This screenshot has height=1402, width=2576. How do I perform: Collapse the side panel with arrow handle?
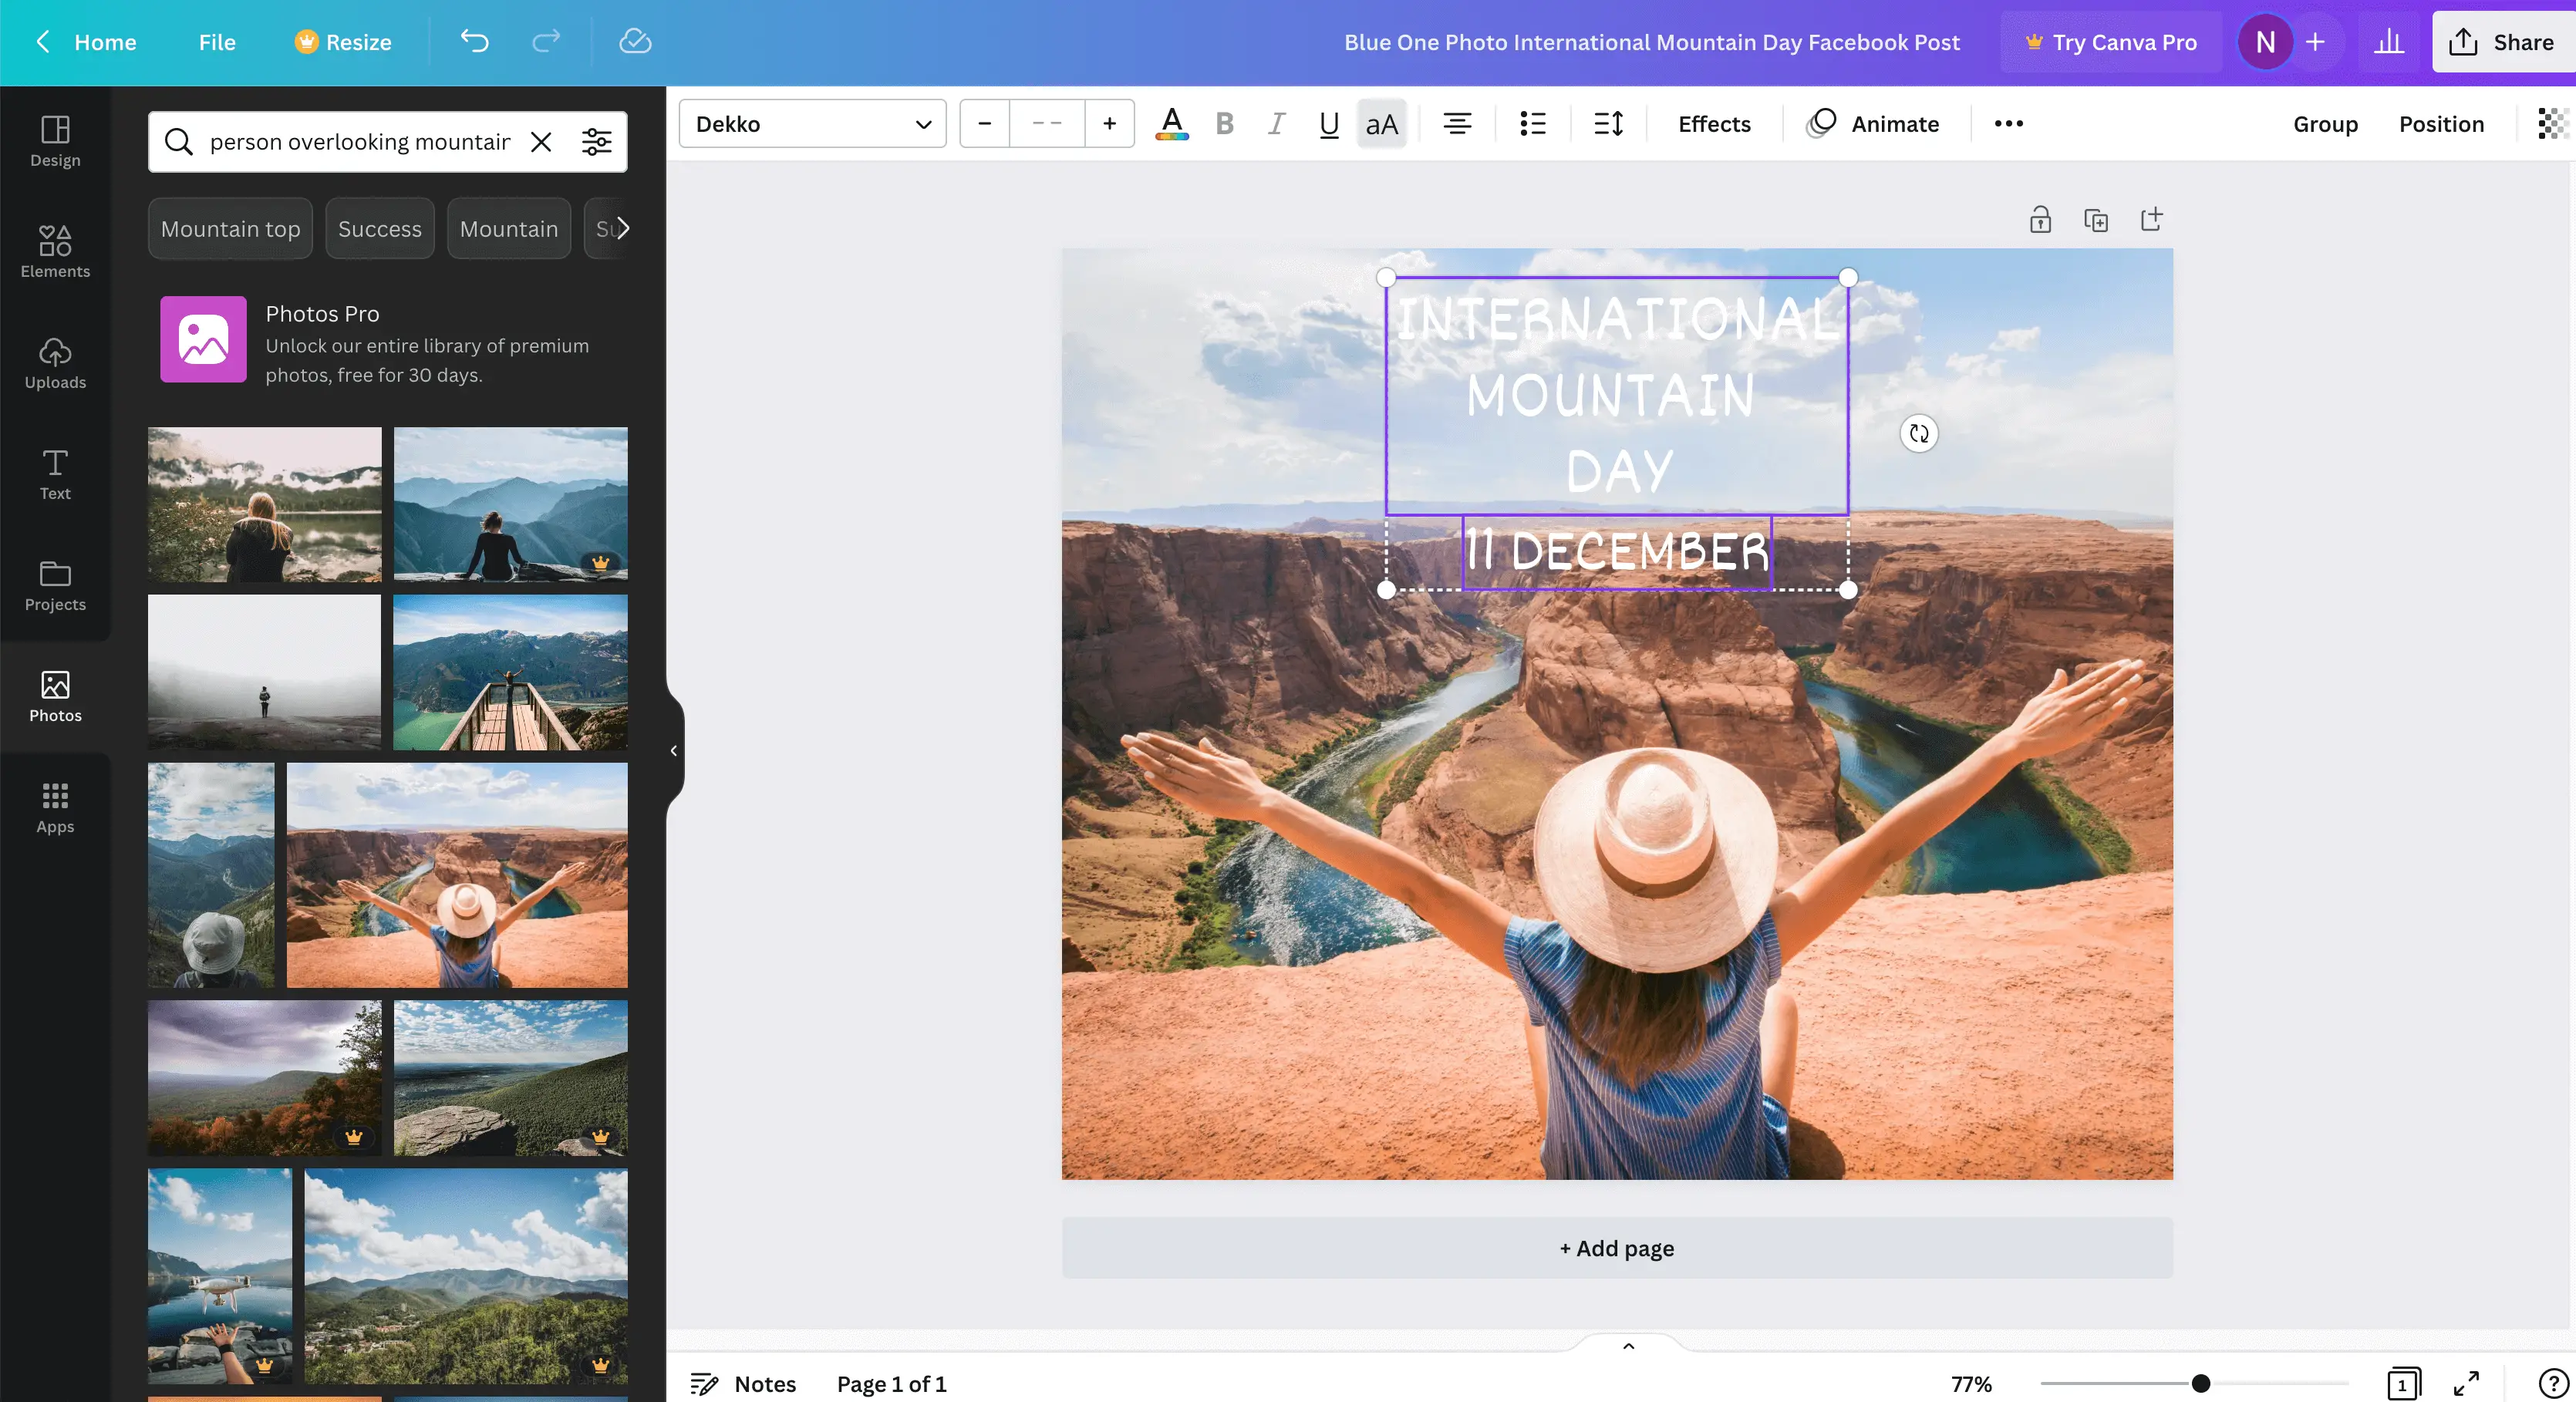(674, 750)
